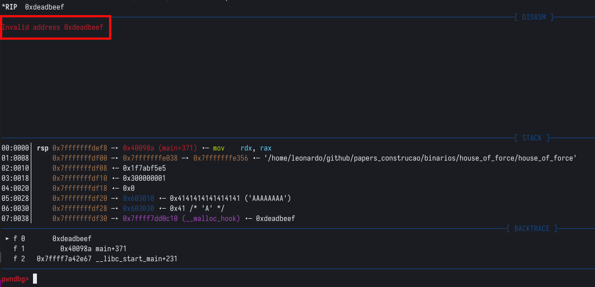Click the stack value 0x1f7abf5e5

pos(143,168)
